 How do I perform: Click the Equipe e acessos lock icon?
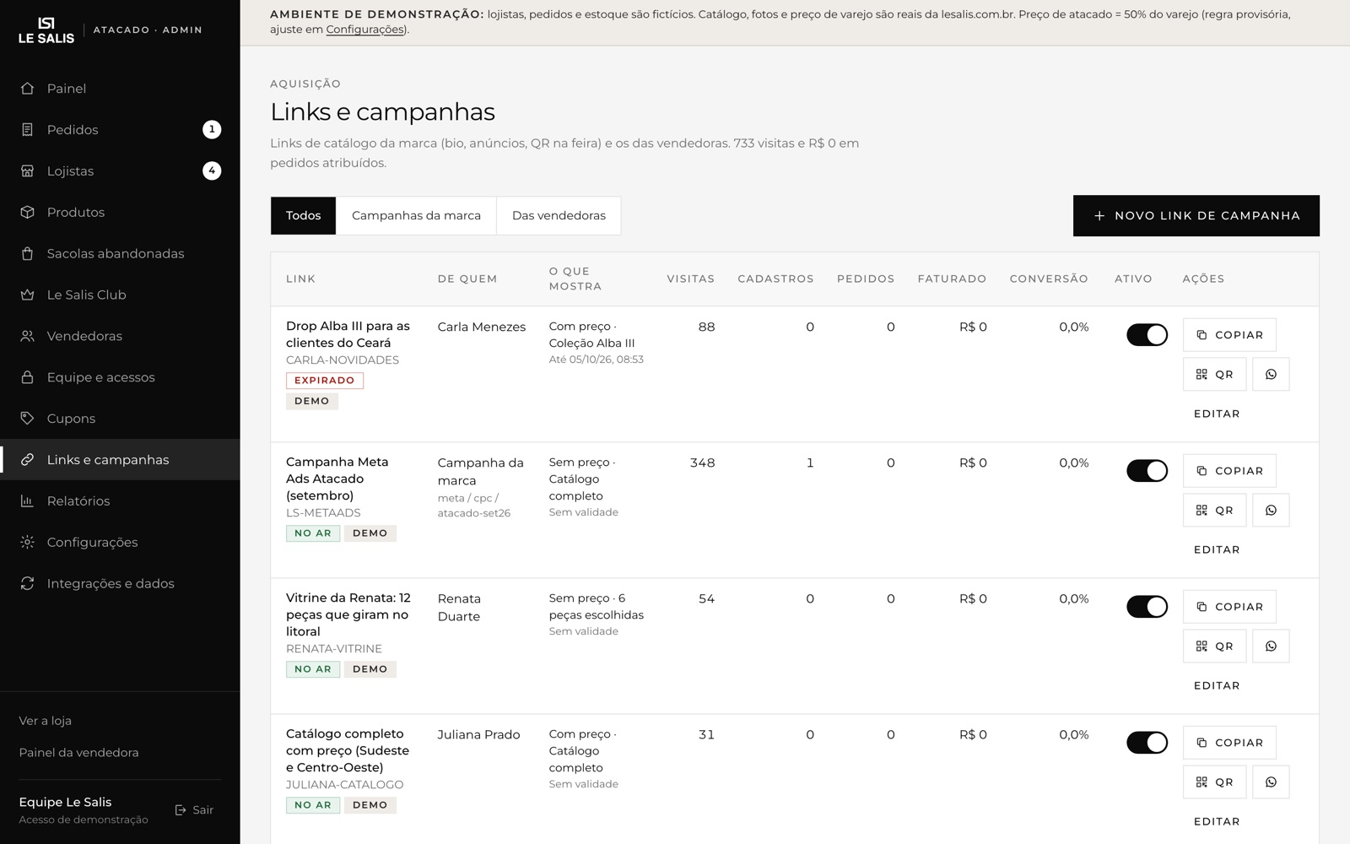pyautogui.click(x=27, y=377)
